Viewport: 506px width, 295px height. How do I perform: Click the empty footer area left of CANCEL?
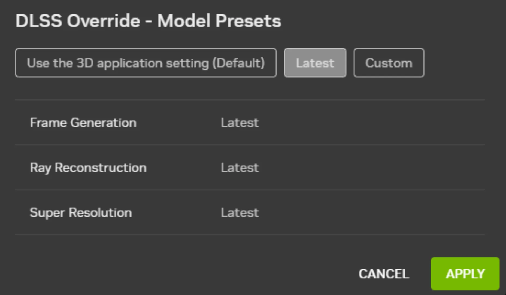pos(177,274)
